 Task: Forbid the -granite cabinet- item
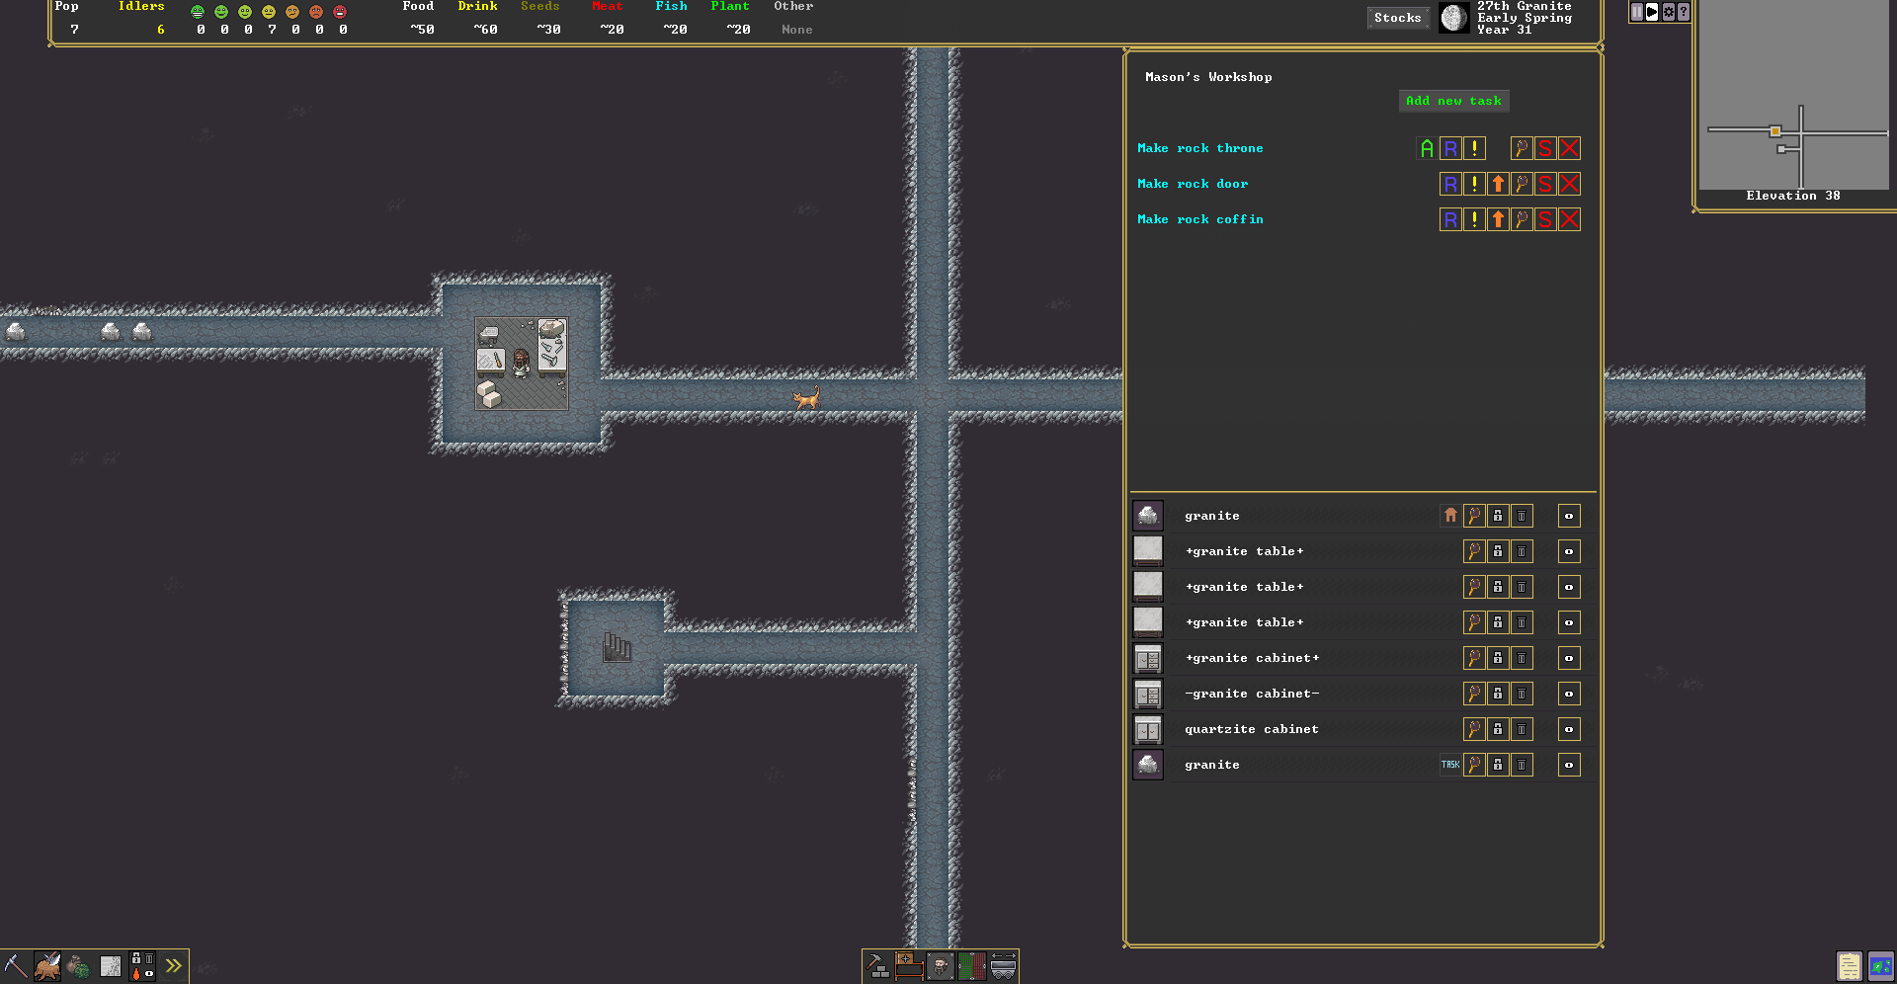point(1498,694)
